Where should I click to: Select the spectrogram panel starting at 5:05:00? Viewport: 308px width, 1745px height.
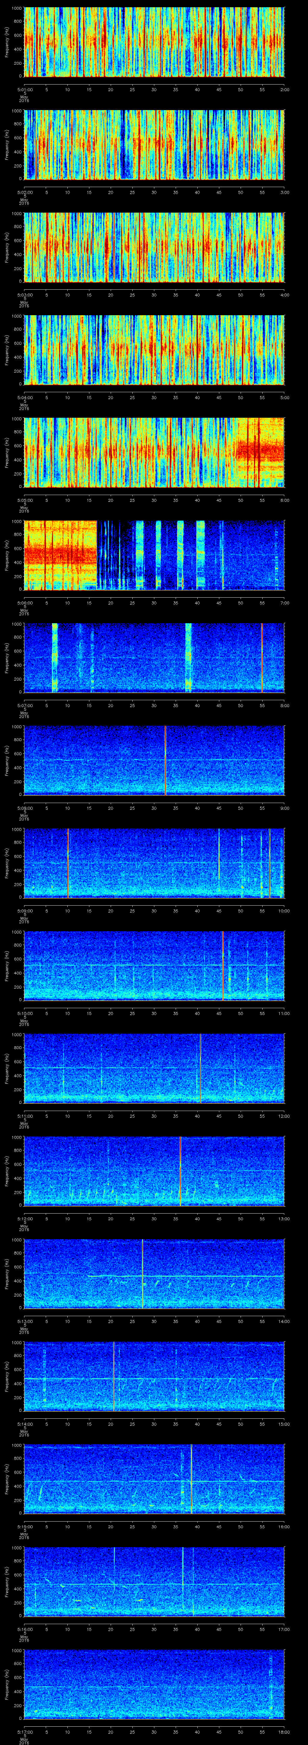point(154,453)
